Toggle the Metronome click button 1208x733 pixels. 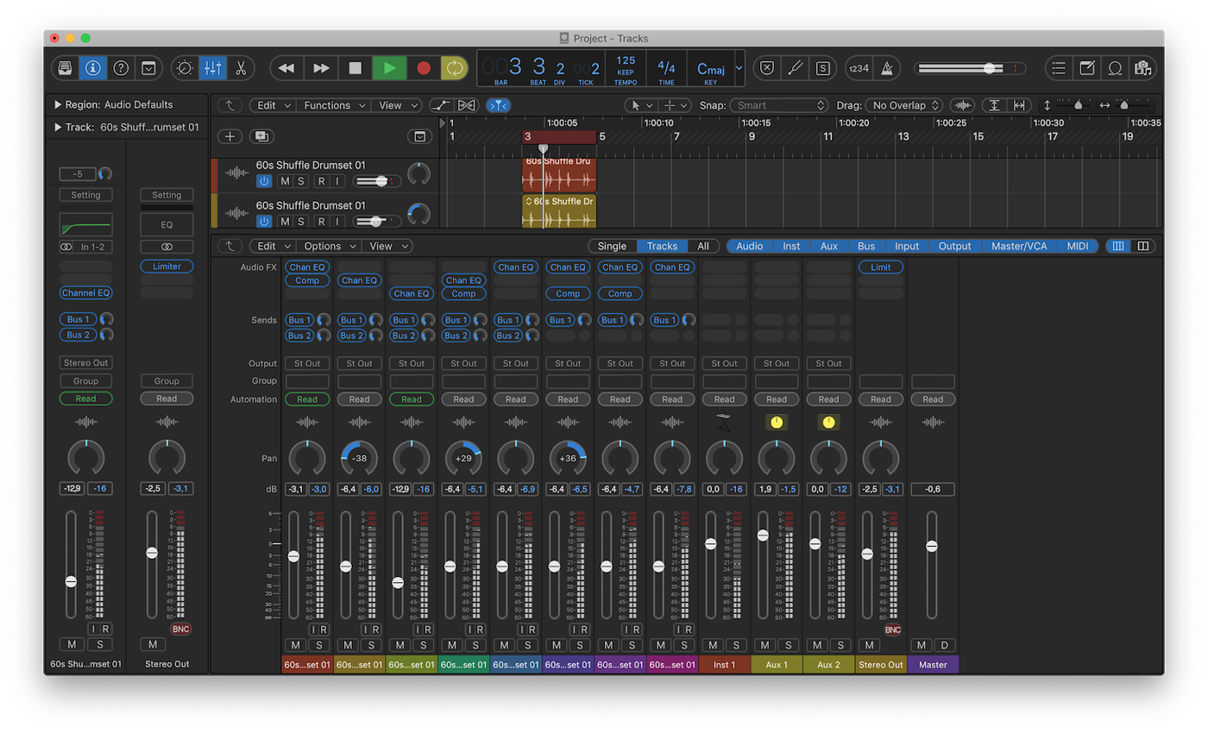886,67
